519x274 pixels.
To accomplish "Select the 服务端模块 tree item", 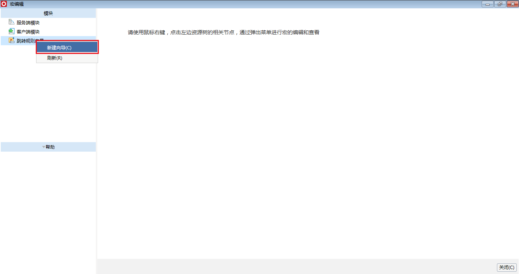I will click(x=28, y=23).
